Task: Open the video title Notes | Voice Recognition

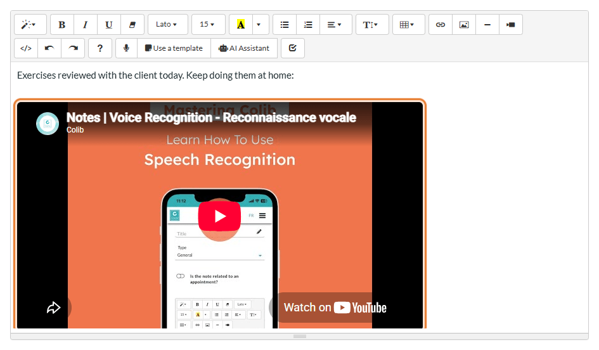Action: coord(211,117)
